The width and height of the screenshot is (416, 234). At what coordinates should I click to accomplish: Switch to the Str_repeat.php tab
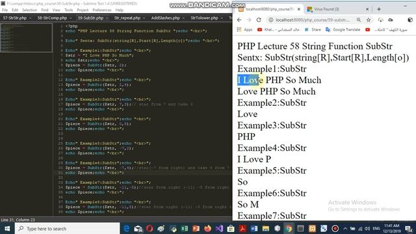[x=127, y=18]
